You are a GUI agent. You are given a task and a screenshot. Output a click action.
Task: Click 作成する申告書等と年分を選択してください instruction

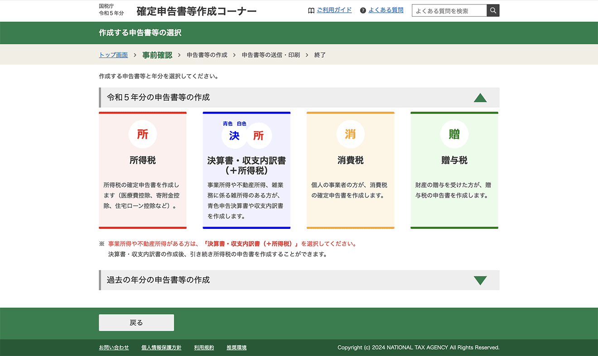(159, 76)
